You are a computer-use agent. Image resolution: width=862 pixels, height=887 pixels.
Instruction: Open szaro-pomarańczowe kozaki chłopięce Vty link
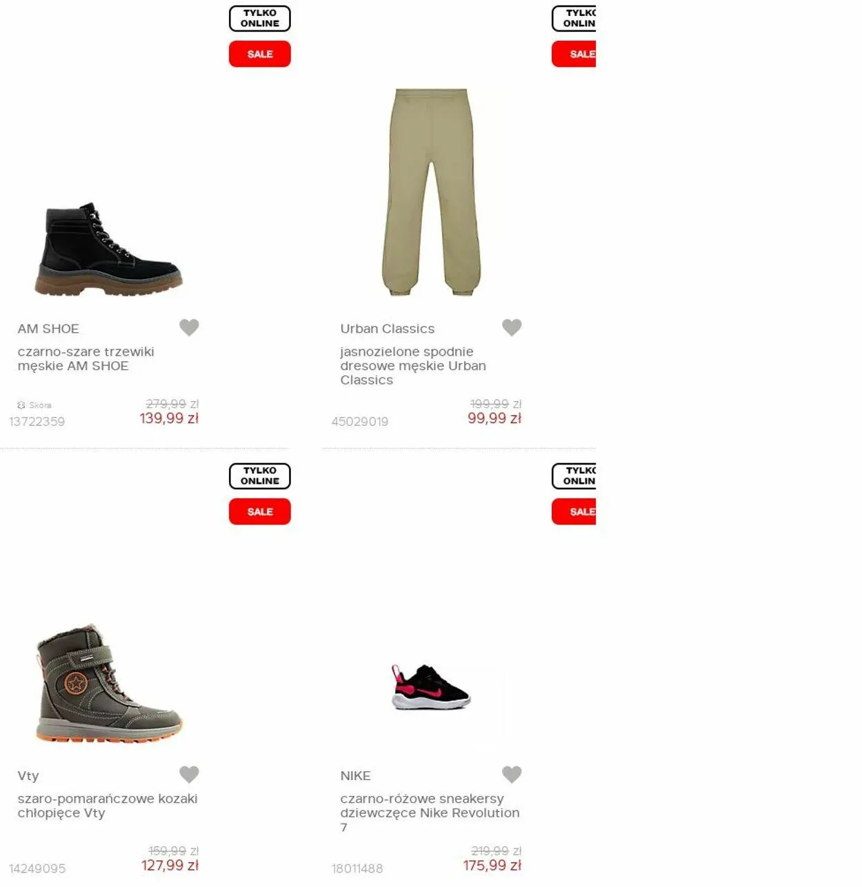[x=108, y=806]
